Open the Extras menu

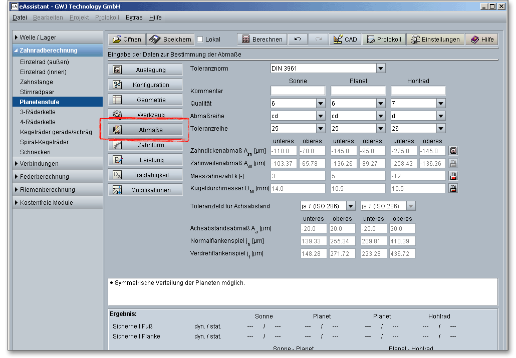tap(134, 18)
